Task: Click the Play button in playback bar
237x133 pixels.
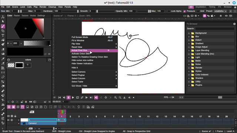Action: click(x=73, y=98)
